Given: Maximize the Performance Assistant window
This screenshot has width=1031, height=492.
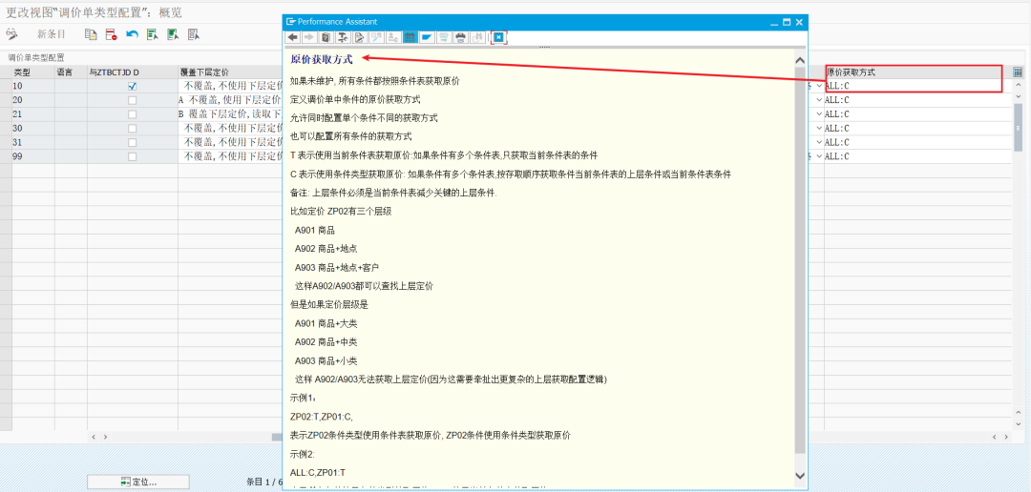Looking at the screenshot, I should coord(787,22).
